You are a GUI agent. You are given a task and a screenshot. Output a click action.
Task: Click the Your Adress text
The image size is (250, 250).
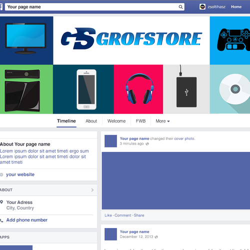pos(19,202)
